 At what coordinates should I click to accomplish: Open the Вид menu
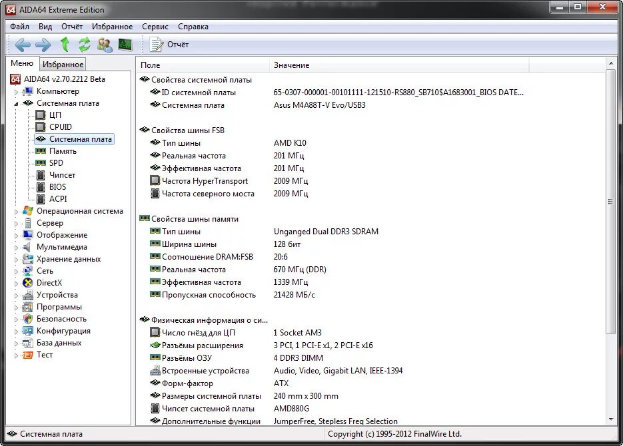pyautogui.click(x=45, y=27)
